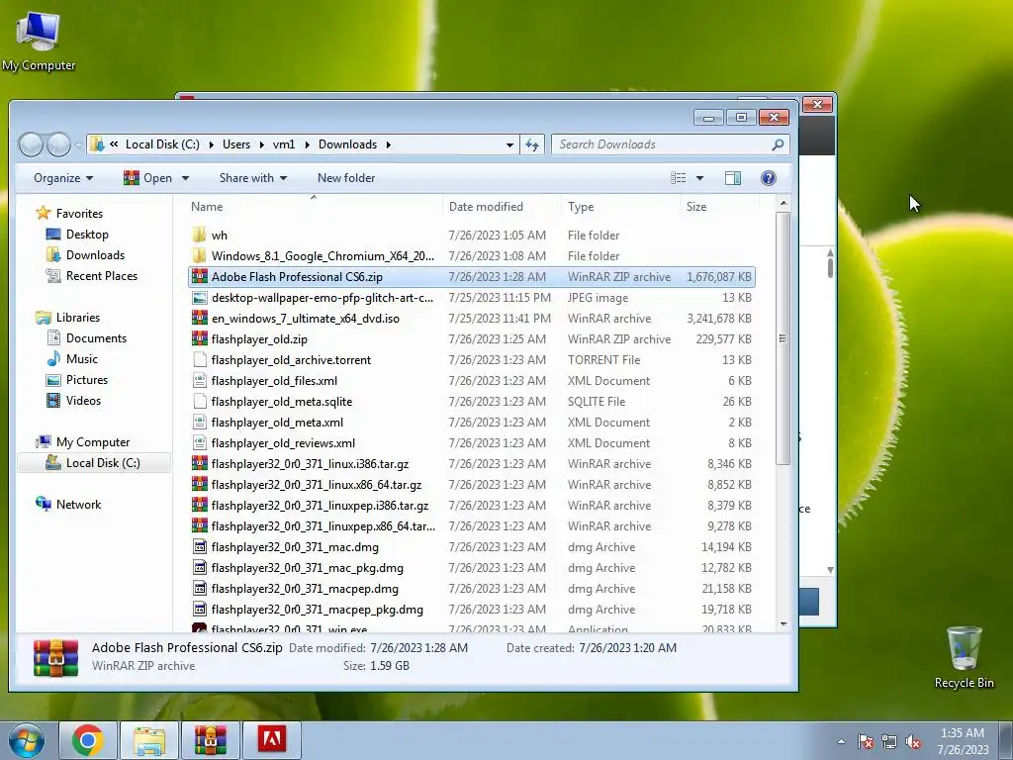The height and width of the screenshot is (760, 1013).
Task: Select en_windows_7_ultimate_x64_dvd.iso file
Action: [472, 318]
